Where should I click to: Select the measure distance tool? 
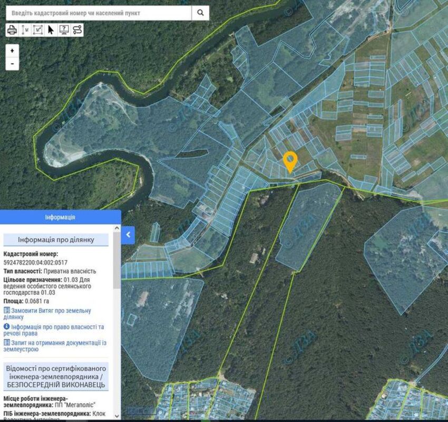coord(25,30)
